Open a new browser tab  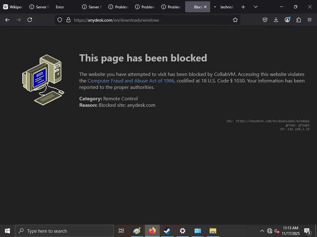[243, 7]
